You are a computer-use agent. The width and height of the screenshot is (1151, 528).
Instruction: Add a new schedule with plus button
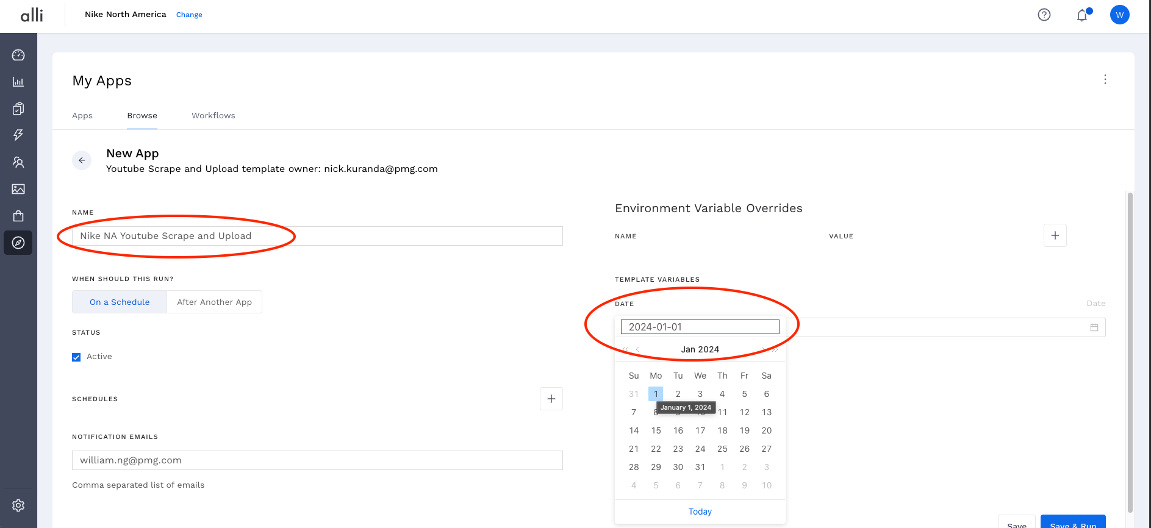click(551, 399)
